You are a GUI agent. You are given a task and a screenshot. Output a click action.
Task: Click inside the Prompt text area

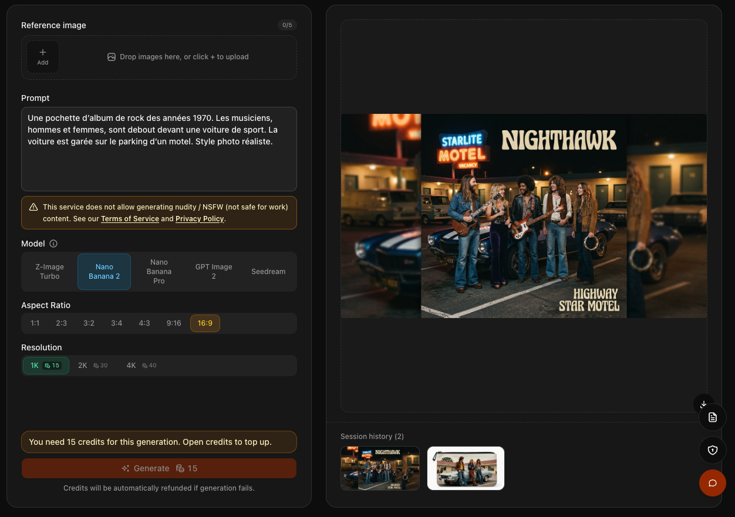159,149
